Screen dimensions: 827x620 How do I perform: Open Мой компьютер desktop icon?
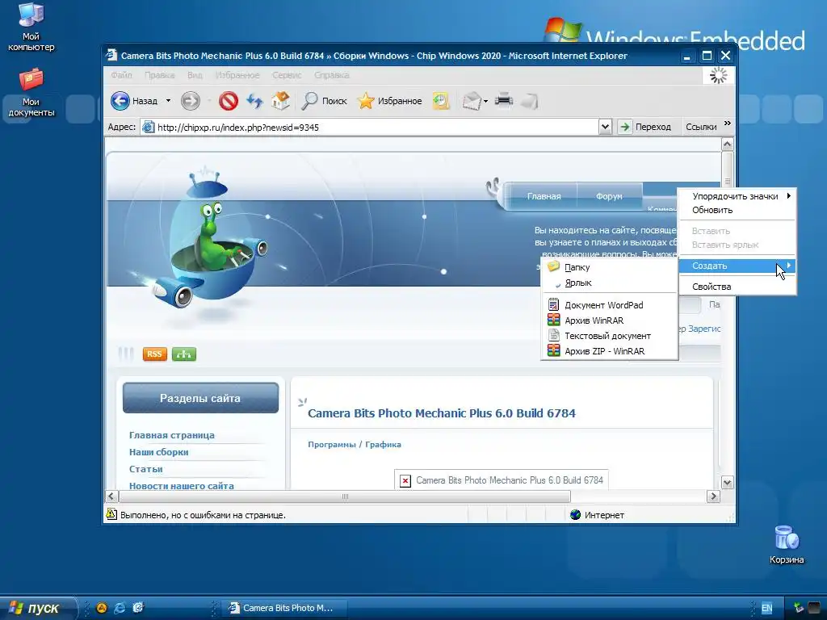31,27
